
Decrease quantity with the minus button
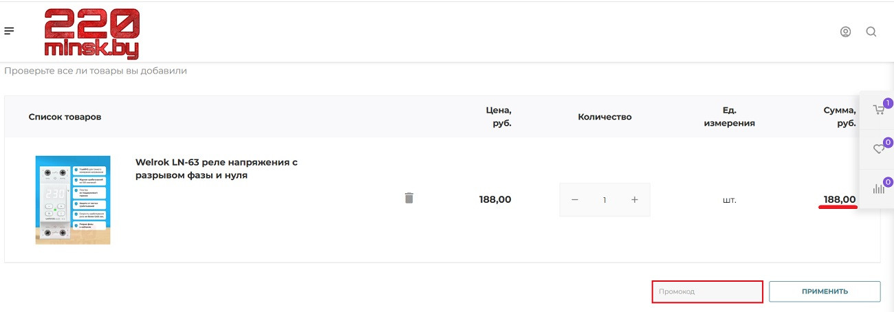pyautogui.click(x=575, y=200)
